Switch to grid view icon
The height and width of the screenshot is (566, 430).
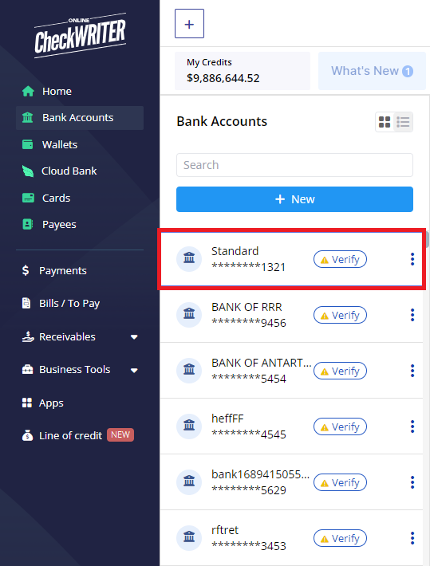click(385, 122)
